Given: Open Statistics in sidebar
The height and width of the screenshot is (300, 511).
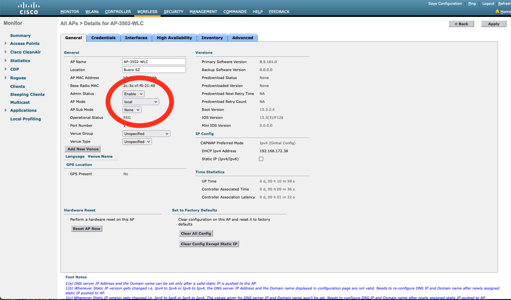Looking at the screenshot, I should 20,61.
